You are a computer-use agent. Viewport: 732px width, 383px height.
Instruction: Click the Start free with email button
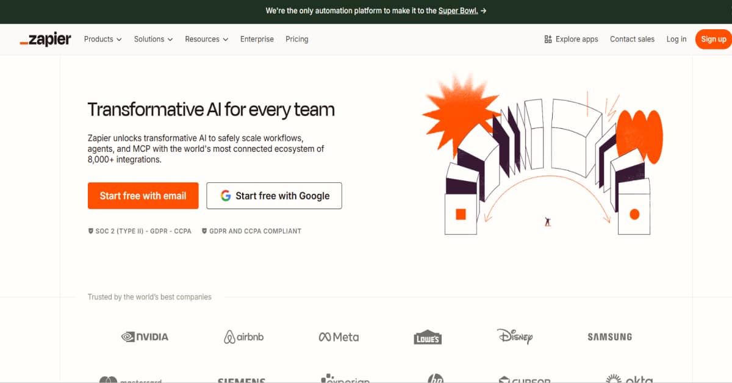coord(143,195)
